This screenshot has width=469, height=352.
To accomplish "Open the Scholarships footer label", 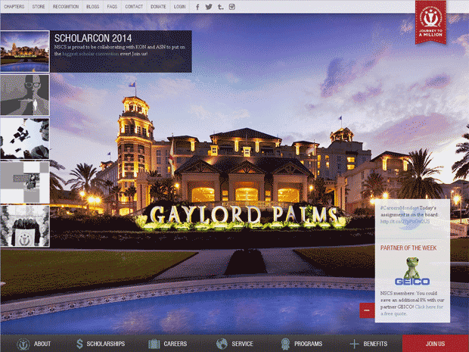I will 106,344.
